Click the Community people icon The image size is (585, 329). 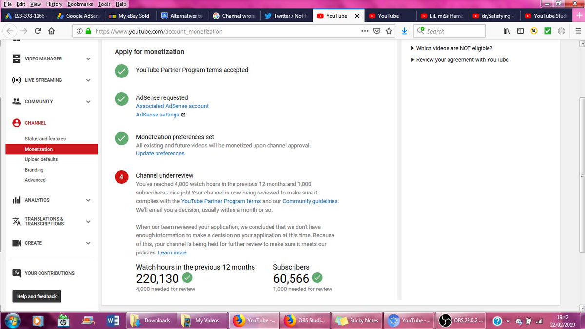click(x=17, y=101)
